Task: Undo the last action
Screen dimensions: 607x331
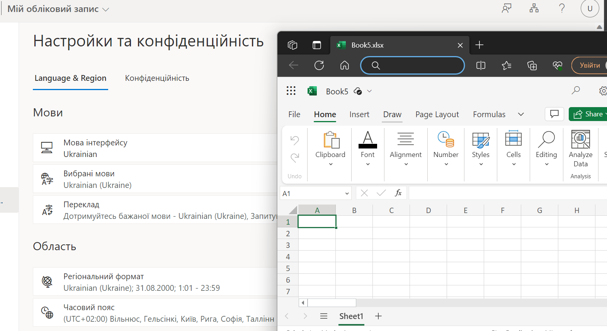Action: point(295,140)
